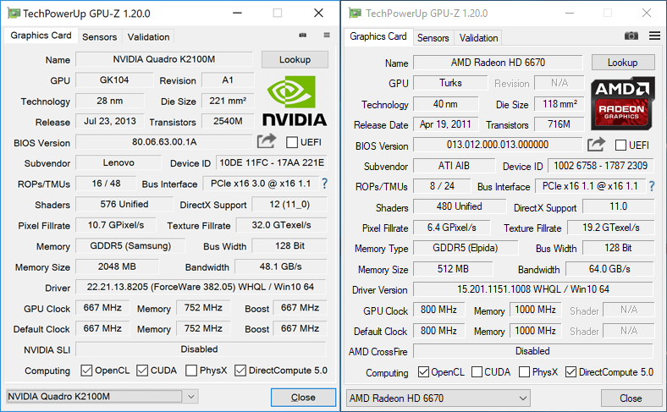This screenshot has width=667, height=412.
Task: Click Lookup button in AMD window
Action: click(623, 63)
